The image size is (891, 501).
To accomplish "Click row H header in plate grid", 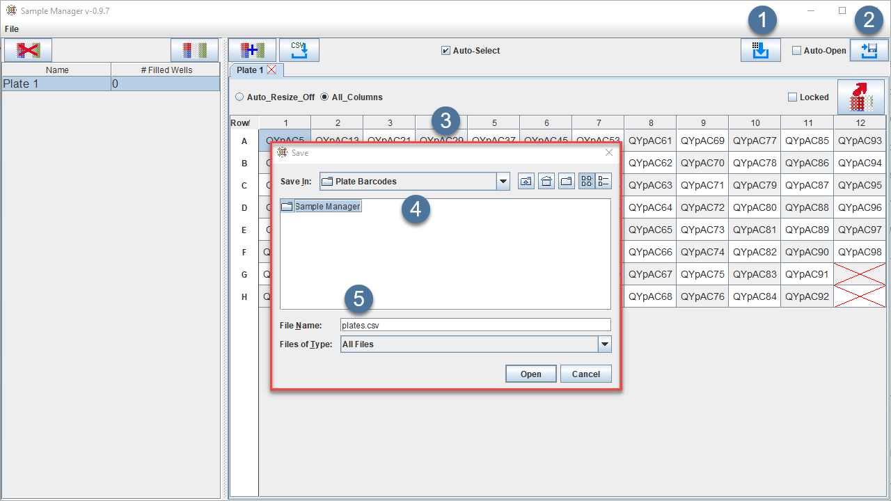I will 244,297.
